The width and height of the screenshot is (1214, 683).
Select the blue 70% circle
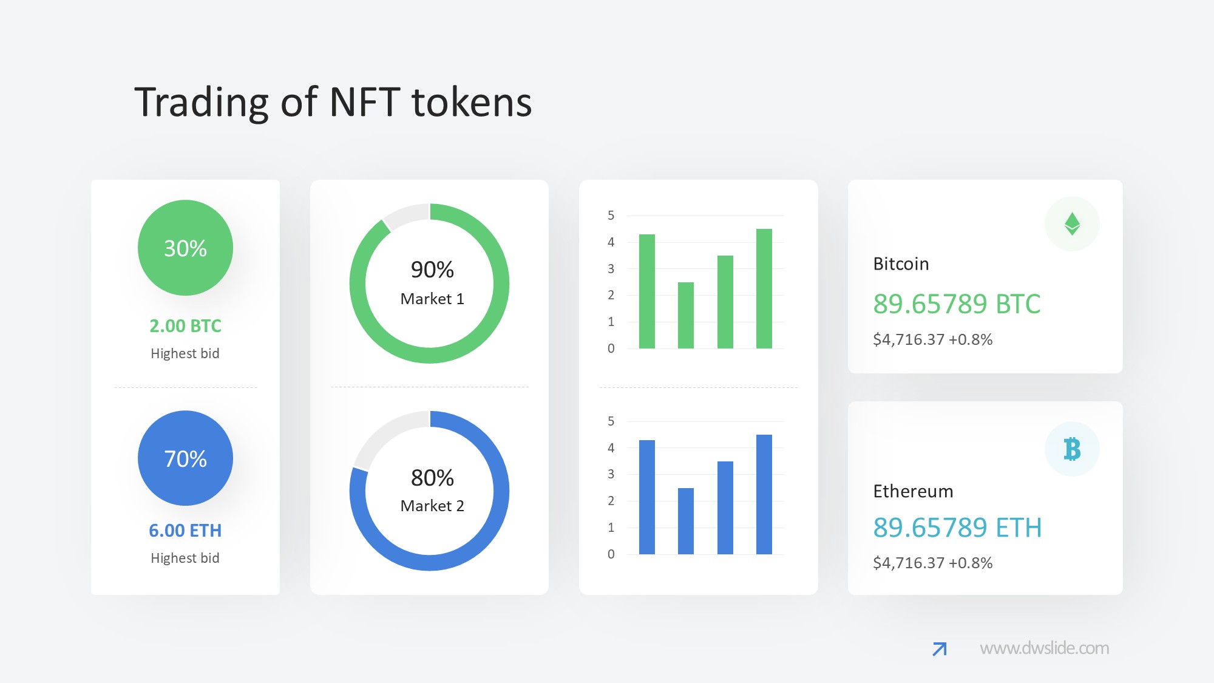coord(185,458)
